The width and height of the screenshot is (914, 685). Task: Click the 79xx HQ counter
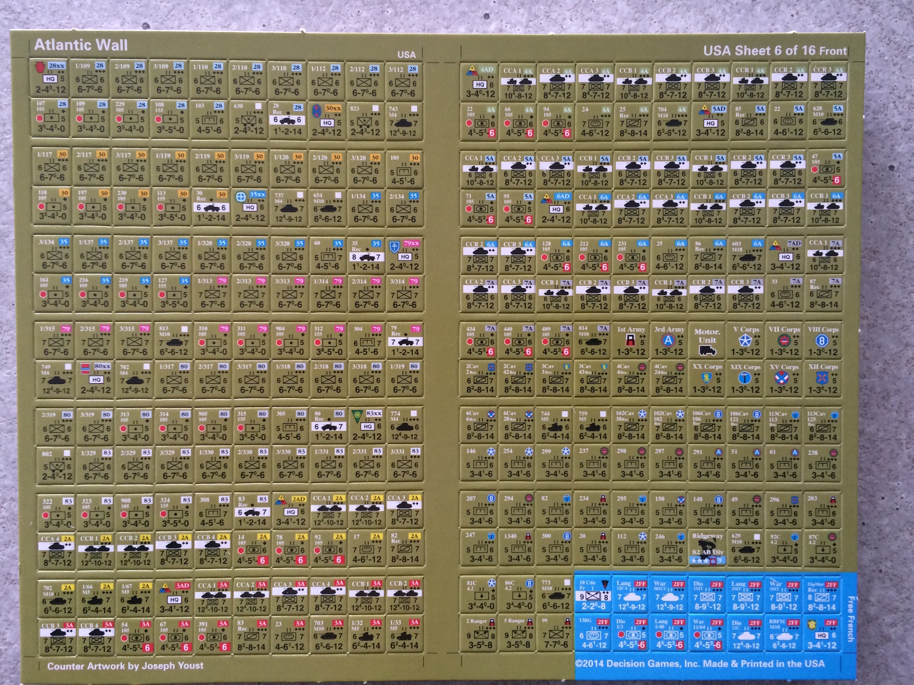(404, 256)
